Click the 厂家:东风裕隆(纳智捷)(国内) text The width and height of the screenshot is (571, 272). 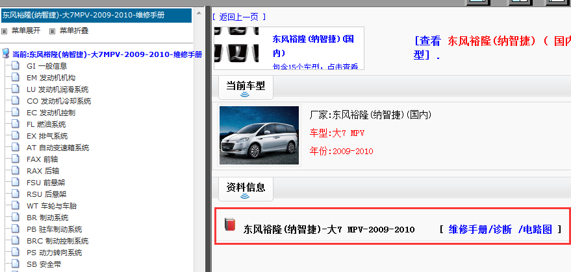pos(370,115)
